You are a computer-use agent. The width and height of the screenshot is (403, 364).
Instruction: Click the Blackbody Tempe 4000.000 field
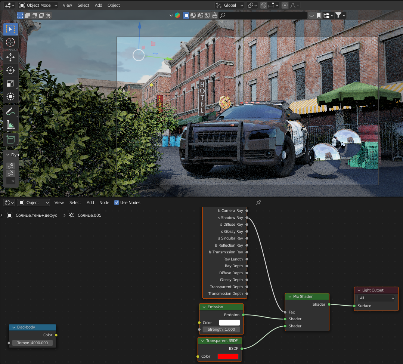[x=32, y=343]
